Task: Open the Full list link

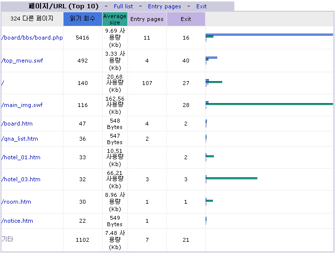Action: point(123,6)
